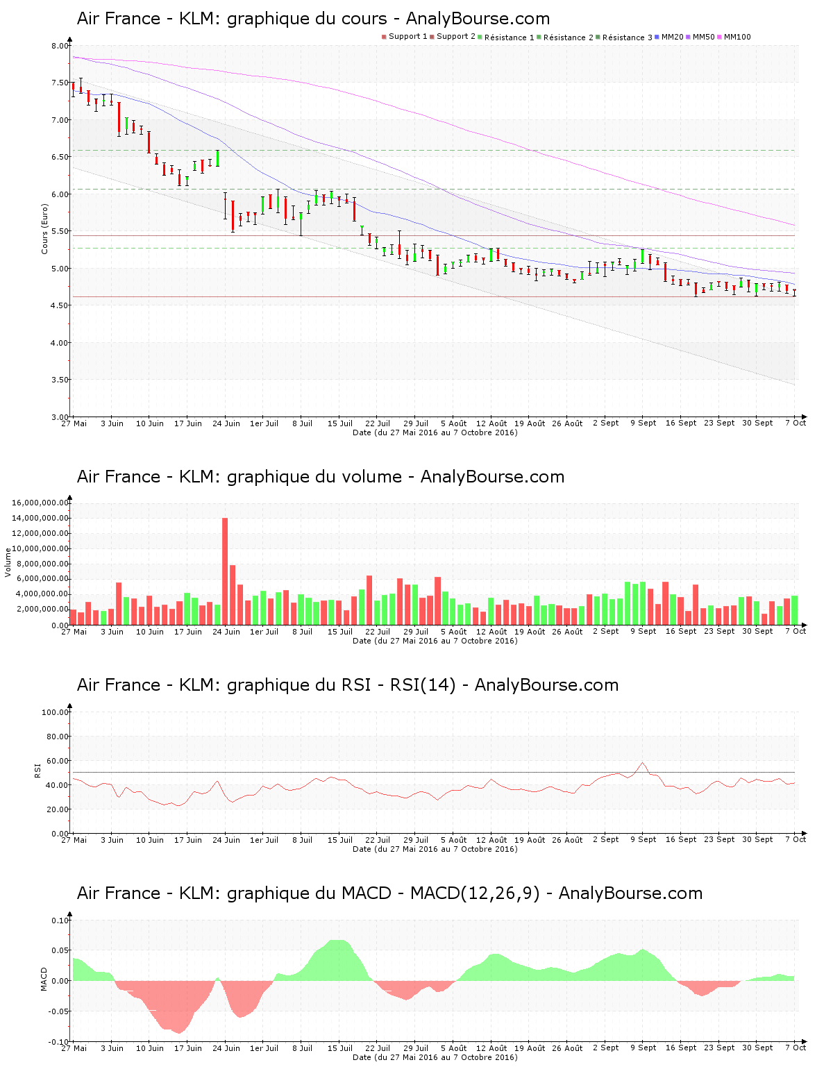
Task: Click the date range caption under price chart
Action: coord(435,432)
